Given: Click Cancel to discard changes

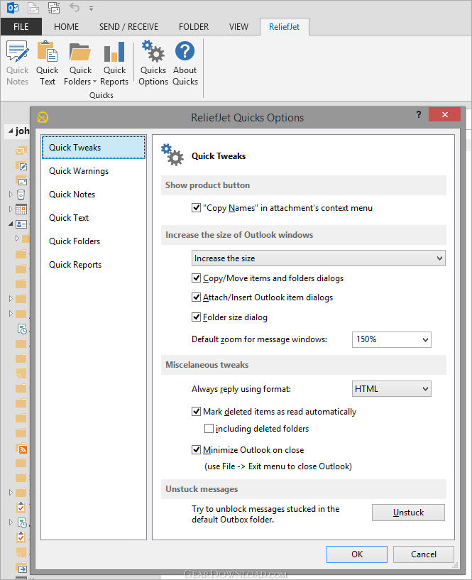Looking at the screenshot, I should point(424,554).
